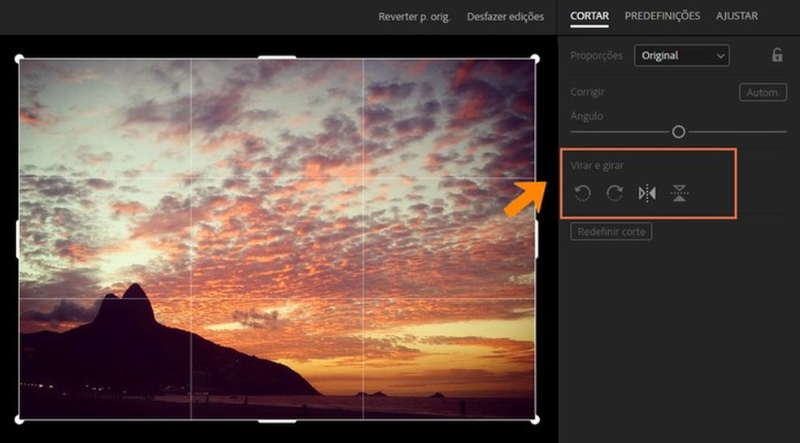800x443 pixels.
Task: Click the top edge crop handle
Action: click(277, 58)
